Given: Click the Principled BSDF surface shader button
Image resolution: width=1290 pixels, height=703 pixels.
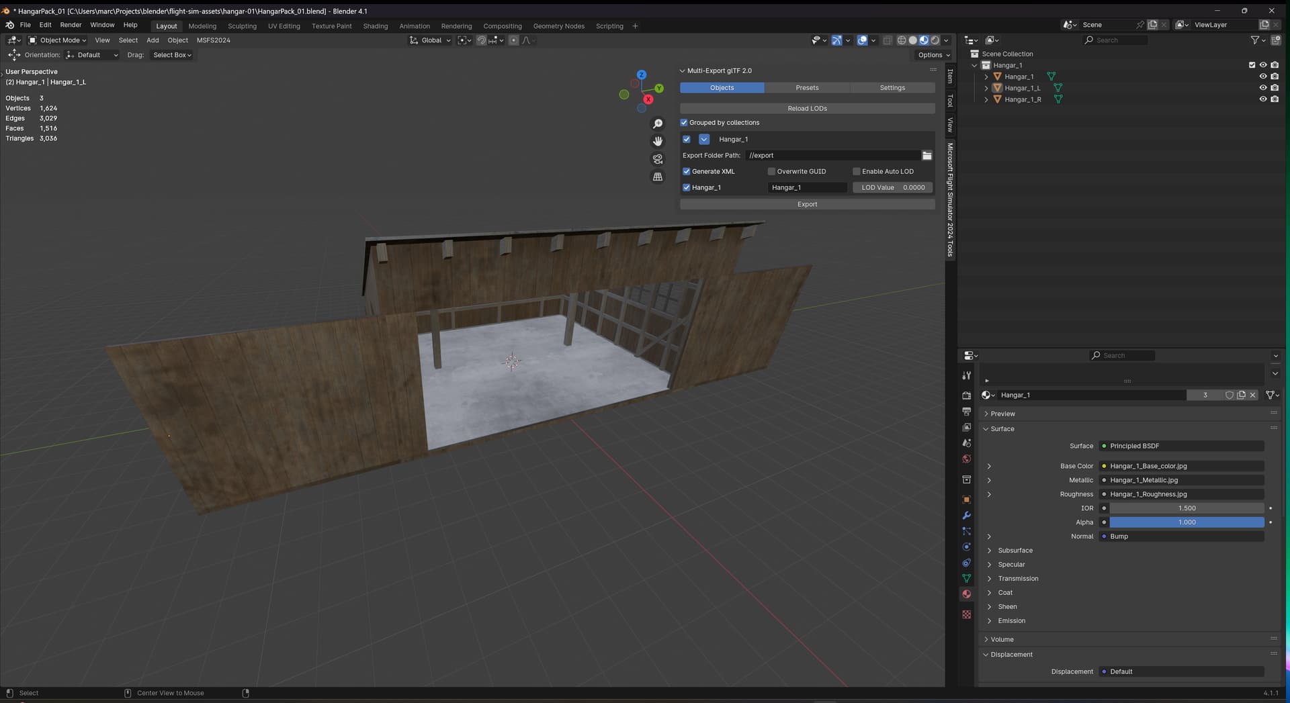Looking at the screenshot, I should [1182, 446].
